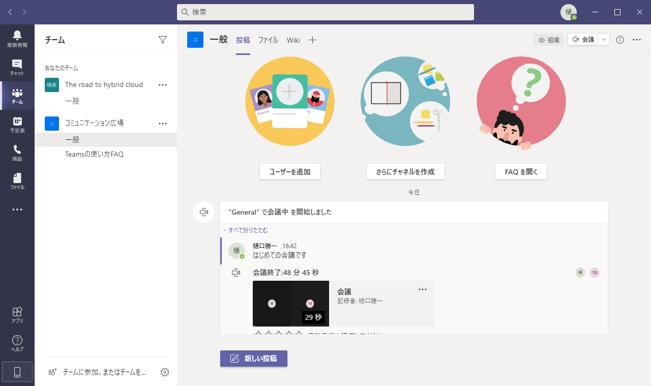This screenshot has width=651, height=386.
Task: Start a 新しい投稿 (new post)
Action: pyautogui.click(x=254, y=359)
